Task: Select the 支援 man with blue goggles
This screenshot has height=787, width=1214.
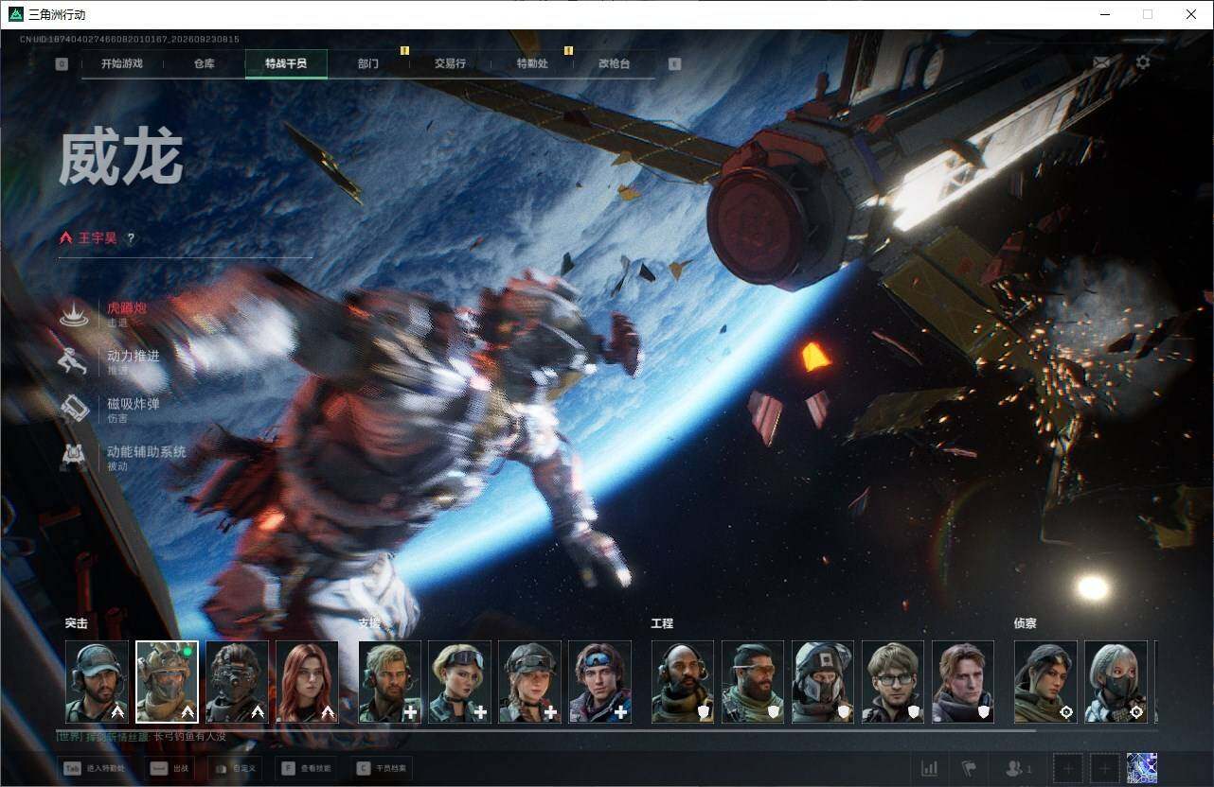Action: point(600,682)
